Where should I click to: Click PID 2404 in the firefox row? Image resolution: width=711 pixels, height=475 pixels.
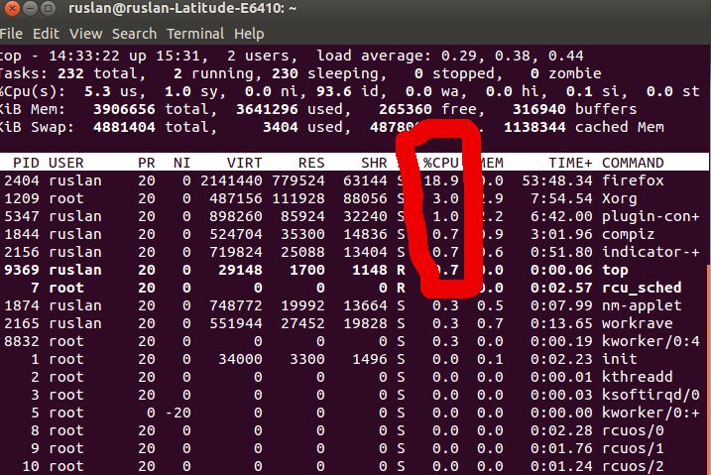point(22,180)
